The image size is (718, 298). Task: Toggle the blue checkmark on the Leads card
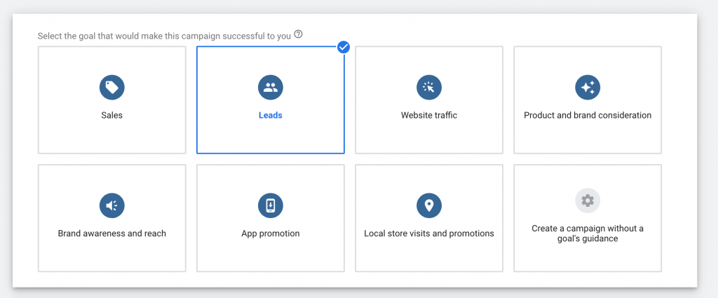click(344, 47)
